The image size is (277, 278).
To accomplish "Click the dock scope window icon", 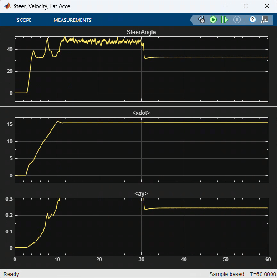I will pos(265,20).
